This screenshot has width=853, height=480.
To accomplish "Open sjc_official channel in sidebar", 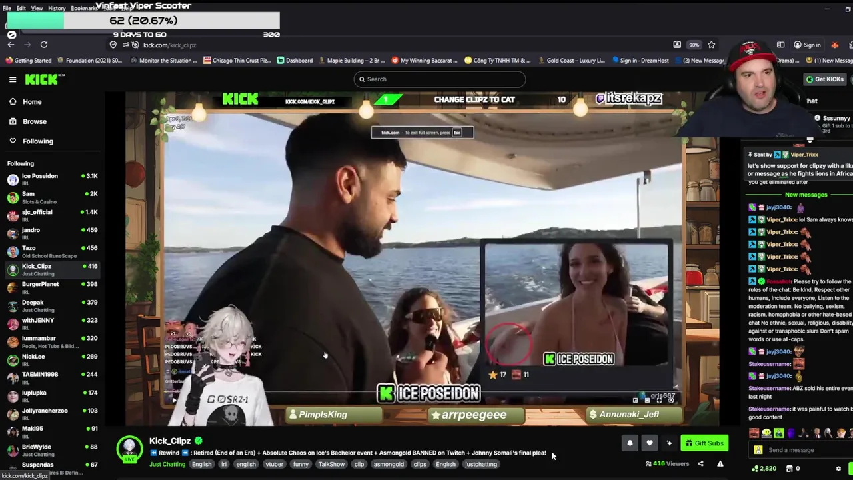I will click(52, 215).
